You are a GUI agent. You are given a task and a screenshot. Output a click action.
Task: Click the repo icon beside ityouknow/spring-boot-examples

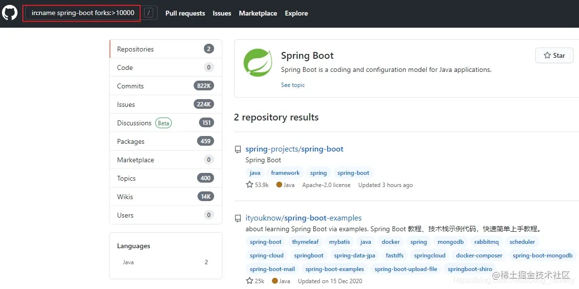(x=238, y=218)
